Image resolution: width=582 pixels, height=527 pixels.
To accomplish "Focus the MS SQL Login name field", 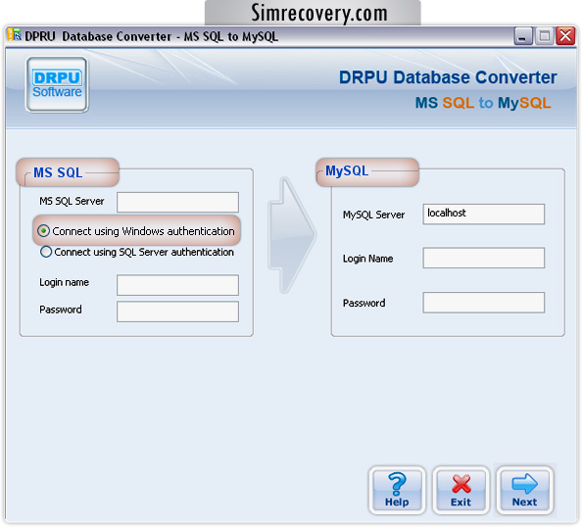I will (x=177, y=285).
